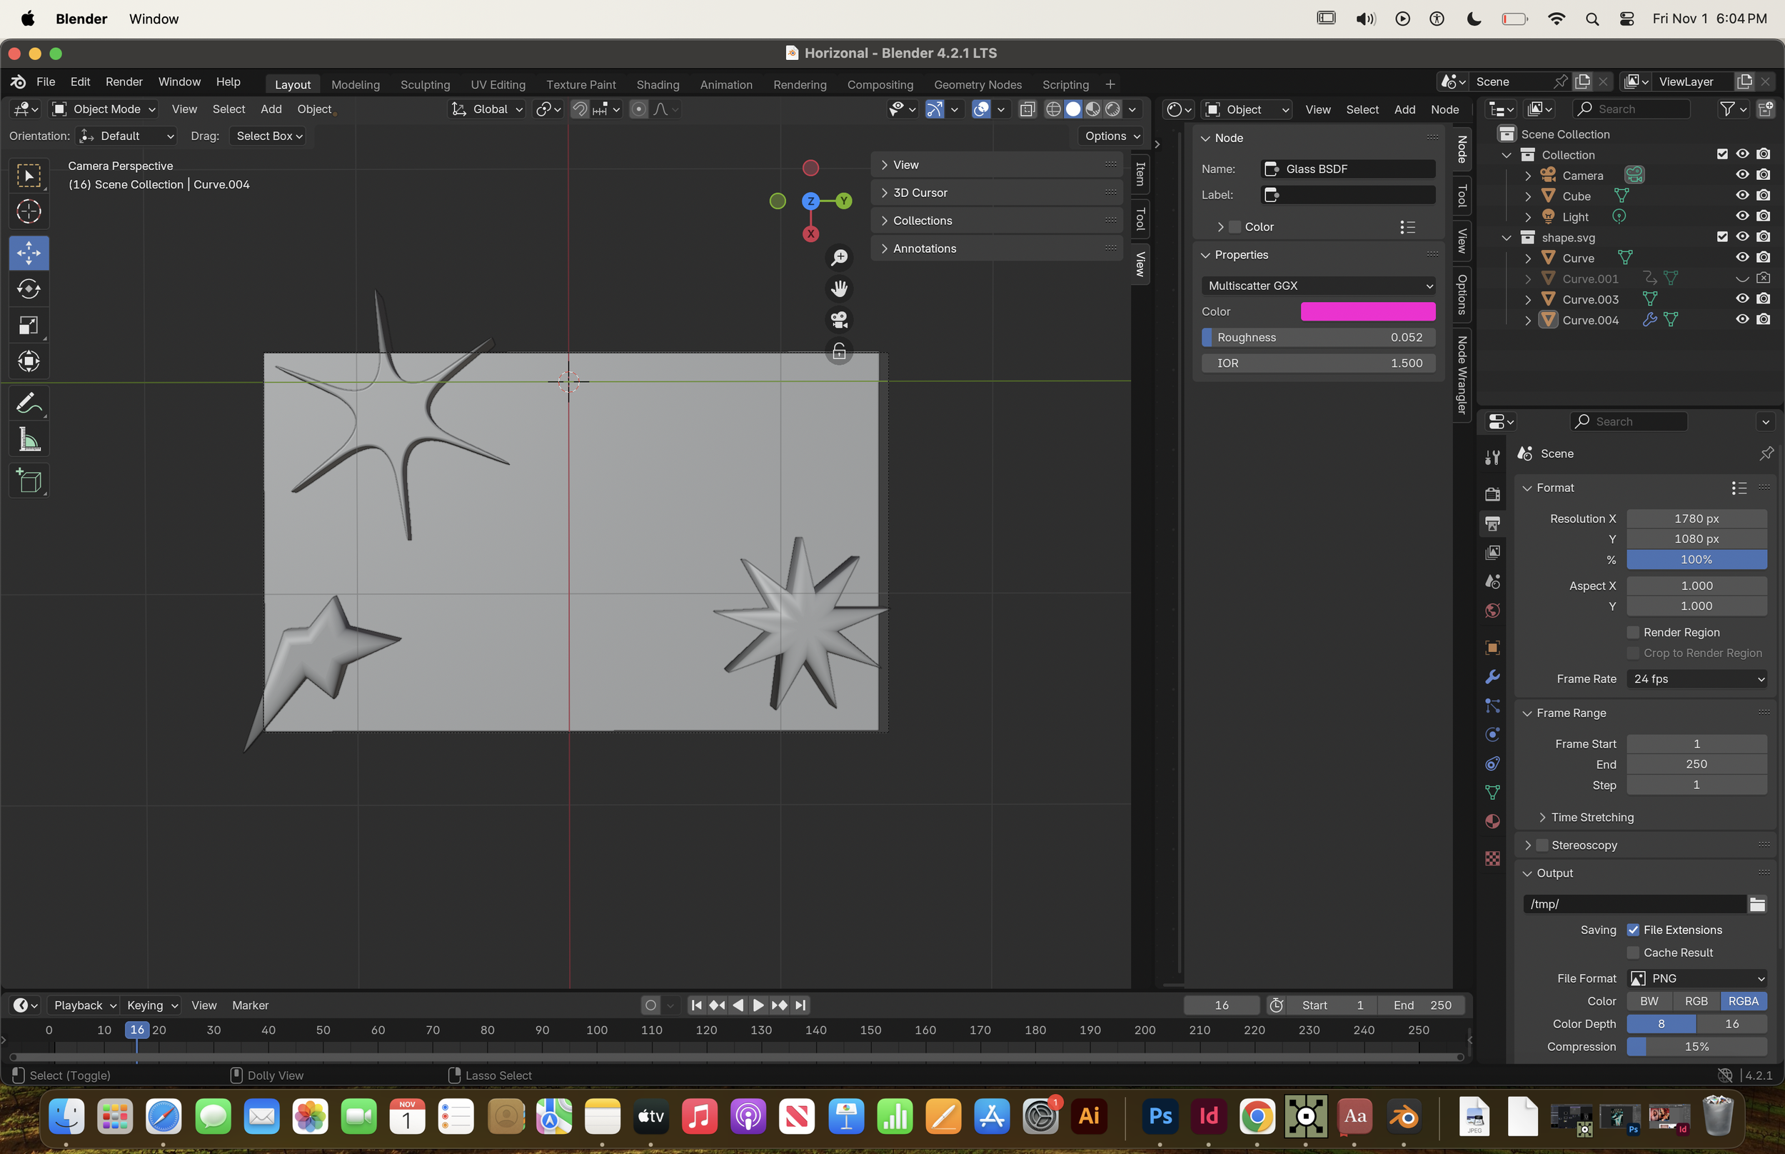
Task: Switch to the Shading workspace tab
Action: tap(658, 85)
